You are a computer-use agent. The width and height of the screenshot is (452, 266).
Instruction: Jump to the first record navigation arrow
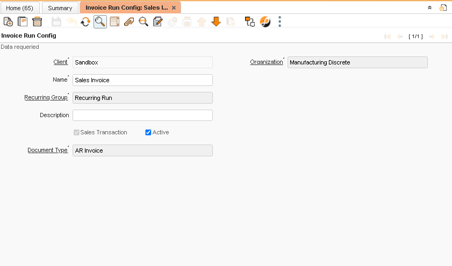tap(388, 37)
